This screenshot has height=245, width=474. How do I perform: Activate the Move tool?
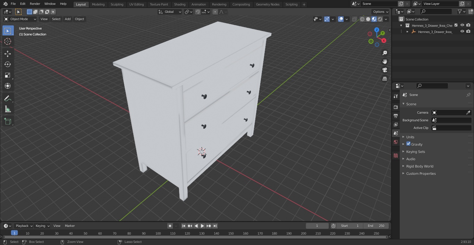[8, 54]
